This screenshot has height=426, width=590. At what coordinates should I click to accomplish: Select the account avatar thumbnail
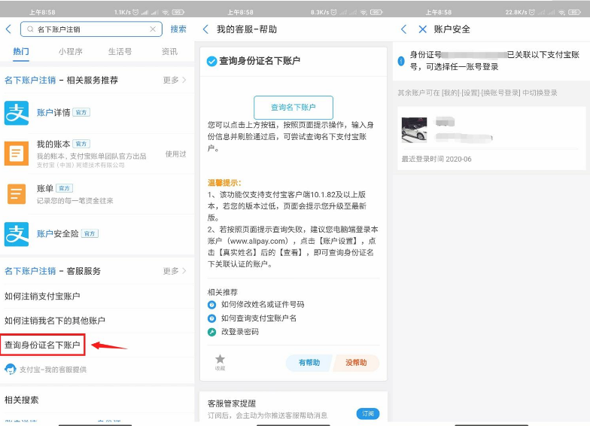(x=414, y=129)
